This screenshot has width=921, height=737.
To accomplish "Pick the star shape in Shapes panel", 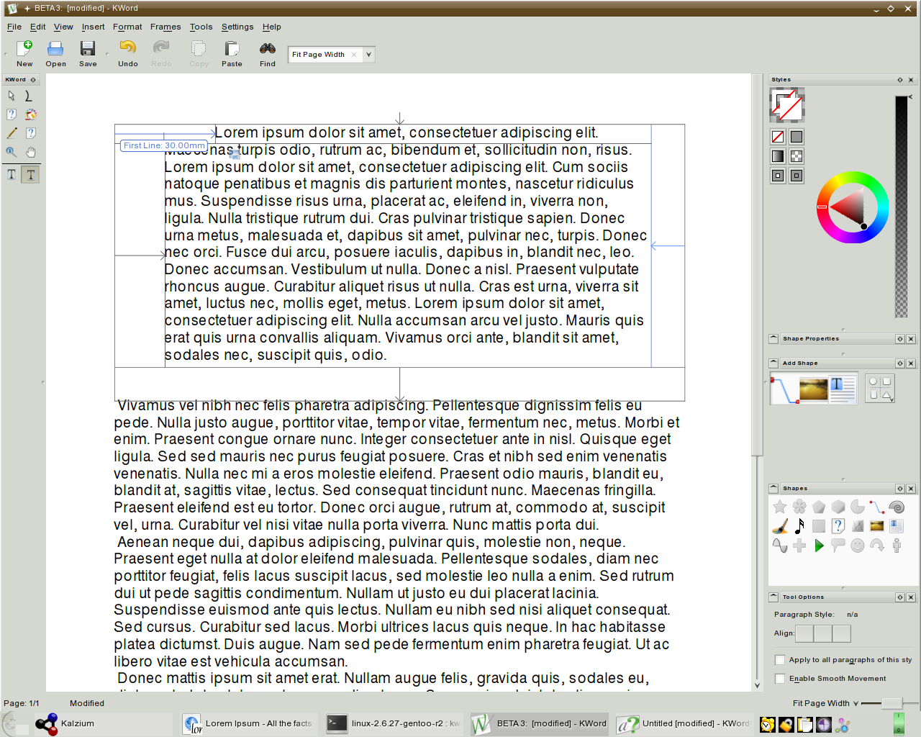I will [779, 507].
